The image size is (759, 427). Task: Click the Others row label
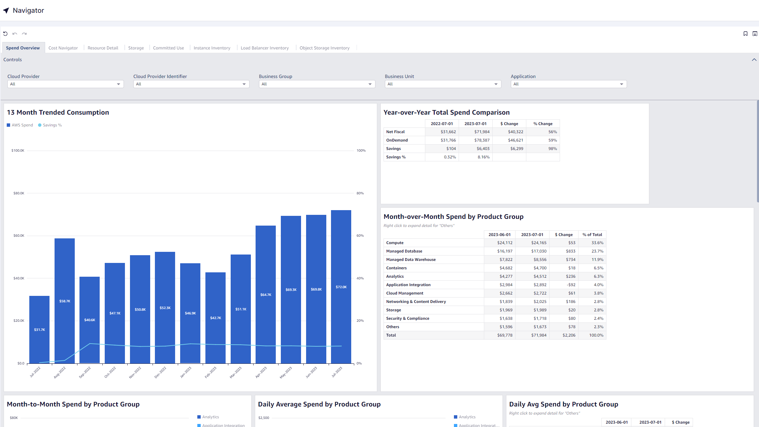tap(393, 327)
